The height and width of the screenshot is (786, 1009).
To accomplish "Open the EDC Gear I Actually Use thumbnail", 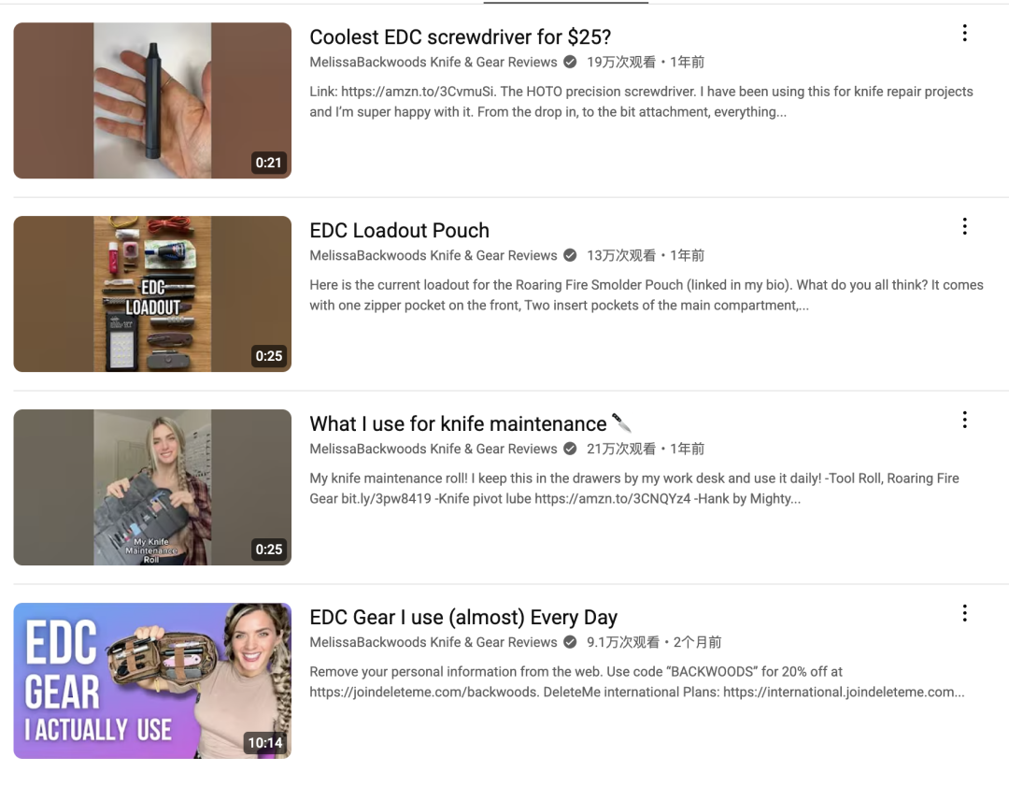I will [152, 680].
